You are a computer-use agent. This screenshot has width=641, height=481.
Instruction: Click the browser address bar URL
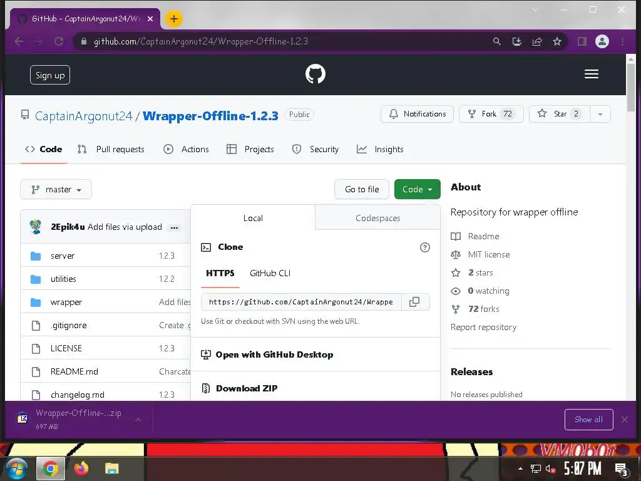coord(201,41)
